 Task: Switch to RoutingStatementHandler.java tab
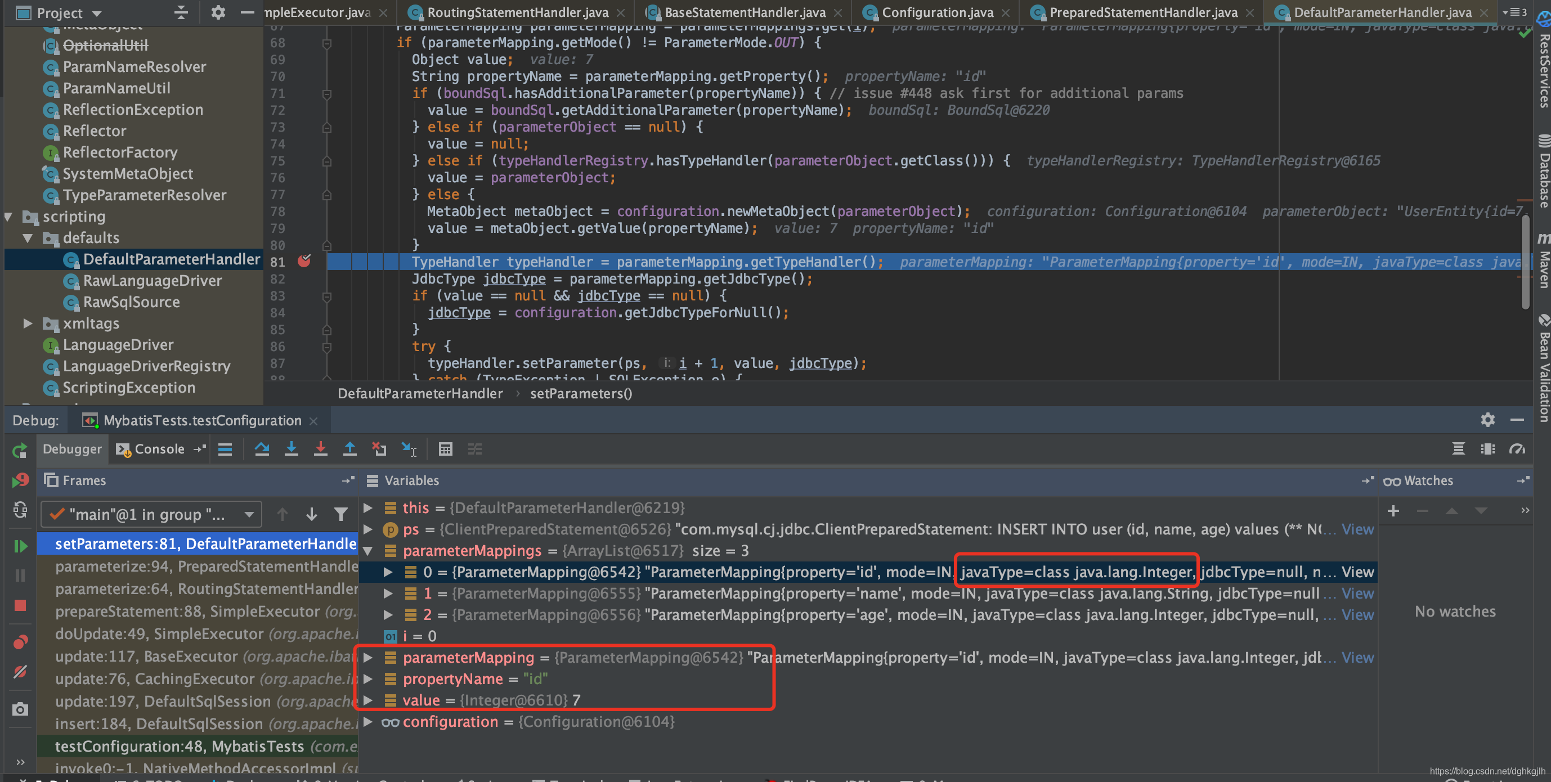click(x=517, y=12)
